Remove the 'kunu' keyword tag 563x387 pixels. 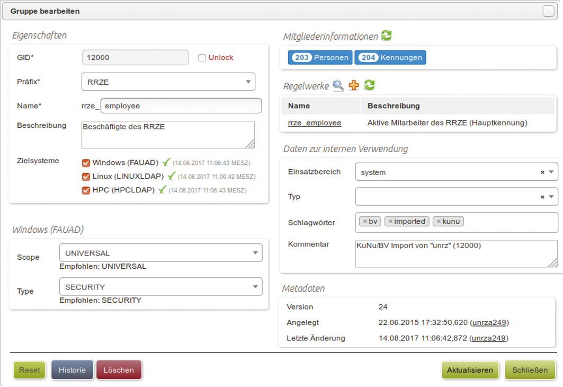click(x=439, y=222)
